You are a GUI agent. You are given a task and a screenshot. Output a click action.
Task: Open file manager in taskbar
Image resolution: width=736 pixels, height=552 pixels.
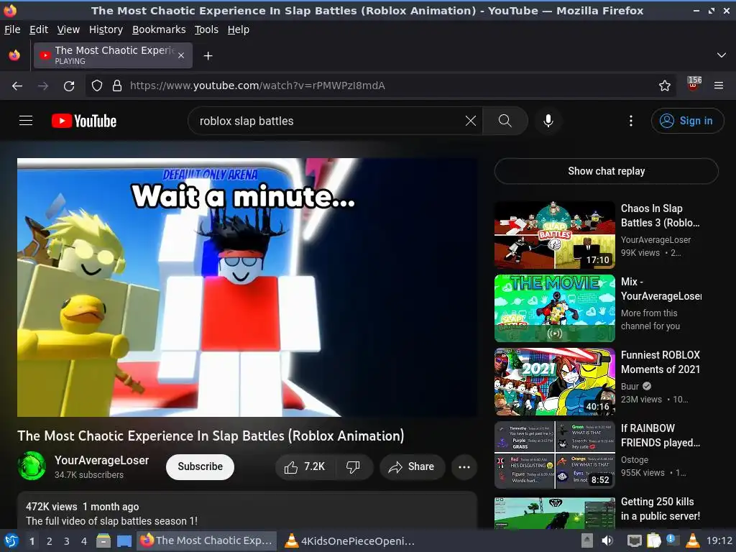(x=103, y=540)
